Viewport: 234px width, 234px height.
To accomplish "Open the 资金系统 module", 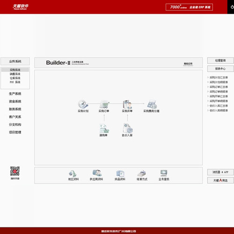I will [x=15, y=102].
